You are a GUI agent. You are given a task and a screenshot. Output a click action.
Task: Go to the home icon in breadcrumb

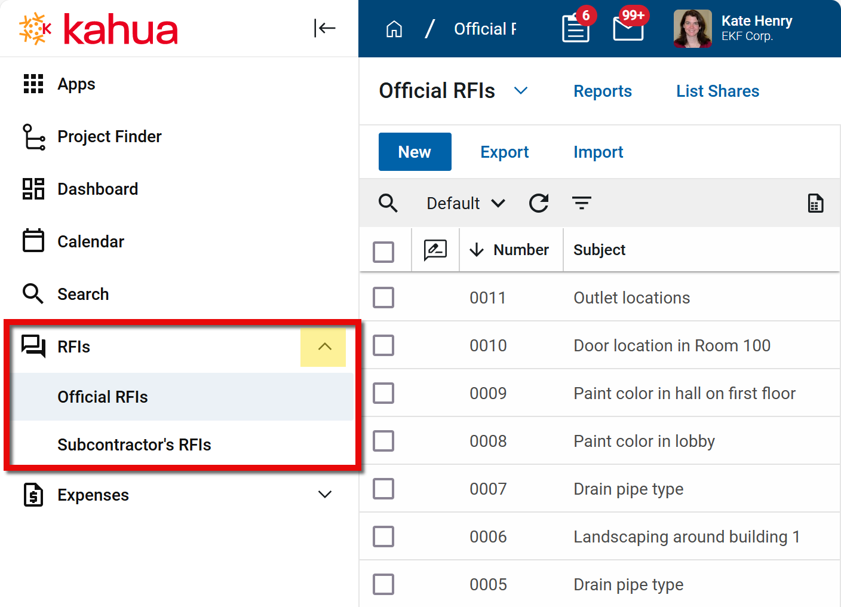(x=394, y=29)
